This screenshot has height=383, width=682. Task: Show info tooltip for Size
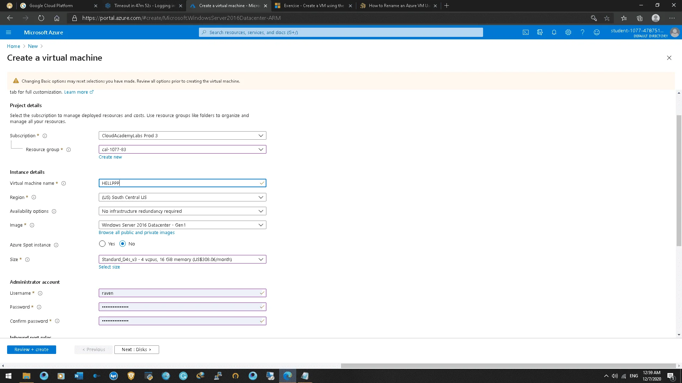pyautogui.click(x=27, y=260)
